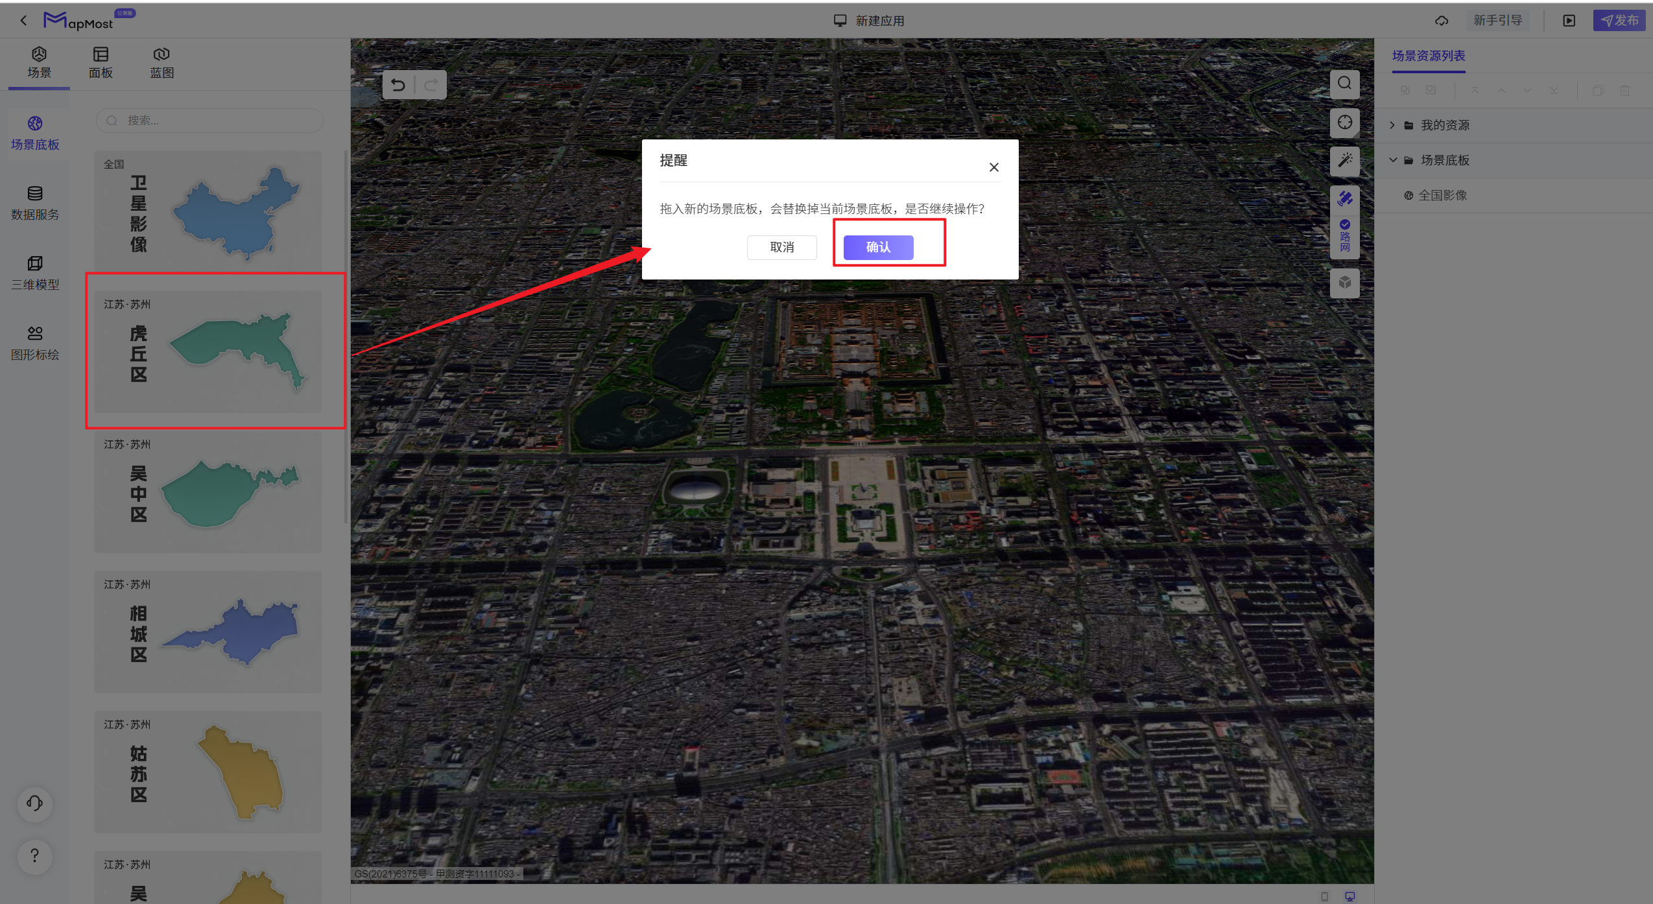Click the question mark help icon
Screen dimensions: 1653x904
(x=35, y=856)
